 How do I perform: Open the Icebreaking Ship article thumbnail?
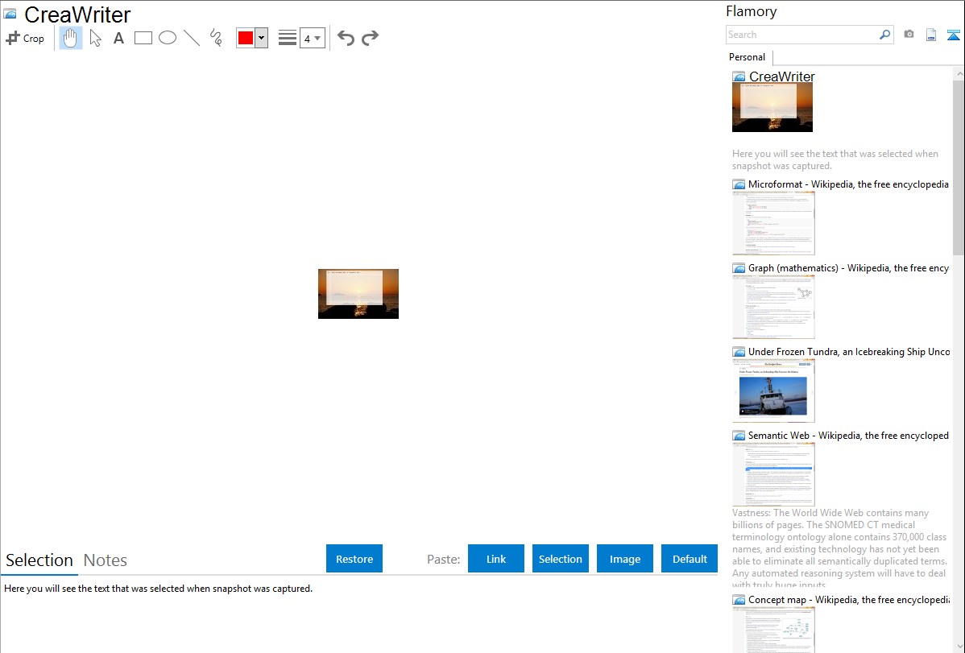click(773, 391)
